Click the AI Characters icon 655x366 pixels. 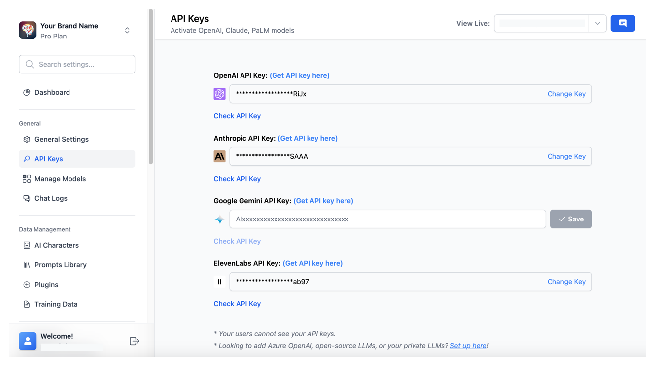coord(27,245)
